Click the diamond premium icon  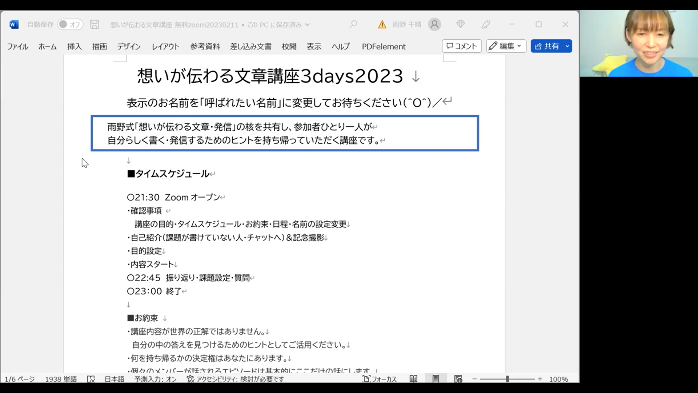click(460, 24)
